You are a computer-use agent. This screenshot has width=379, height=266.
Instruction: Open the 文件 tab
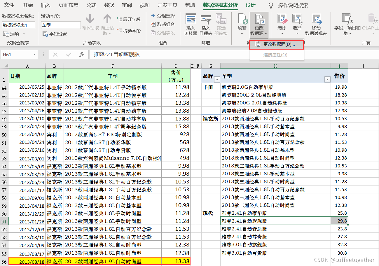pos(9,5)
